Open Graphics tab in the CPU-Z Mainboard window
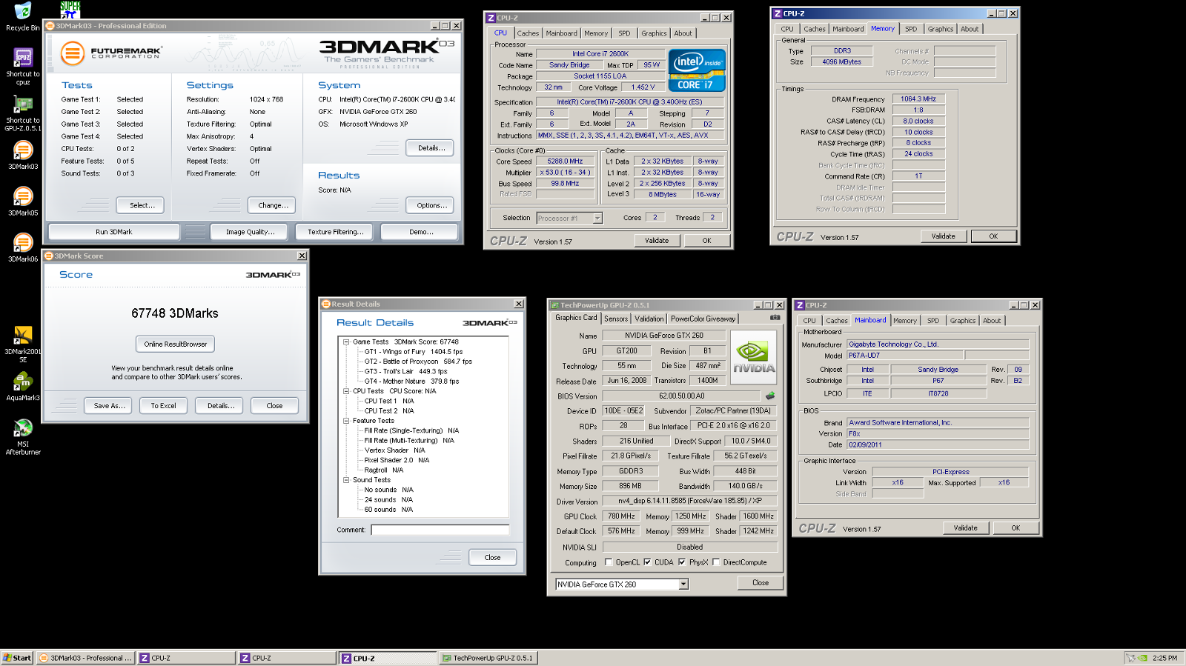Viewport: 1186px width, 666px height. (x=963, y=321)
